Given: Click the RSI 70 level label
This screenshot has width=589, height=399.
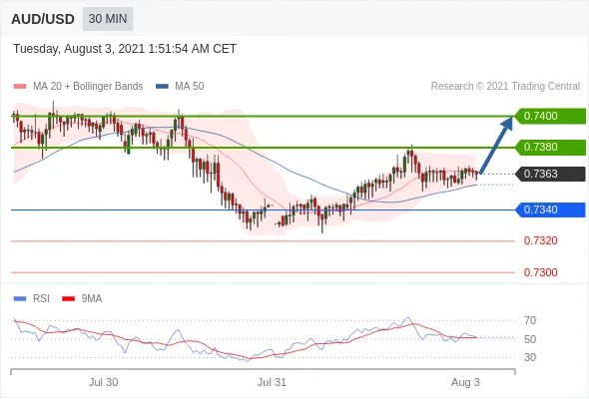Looking at the screenshot, I should (x=530, y=320).
